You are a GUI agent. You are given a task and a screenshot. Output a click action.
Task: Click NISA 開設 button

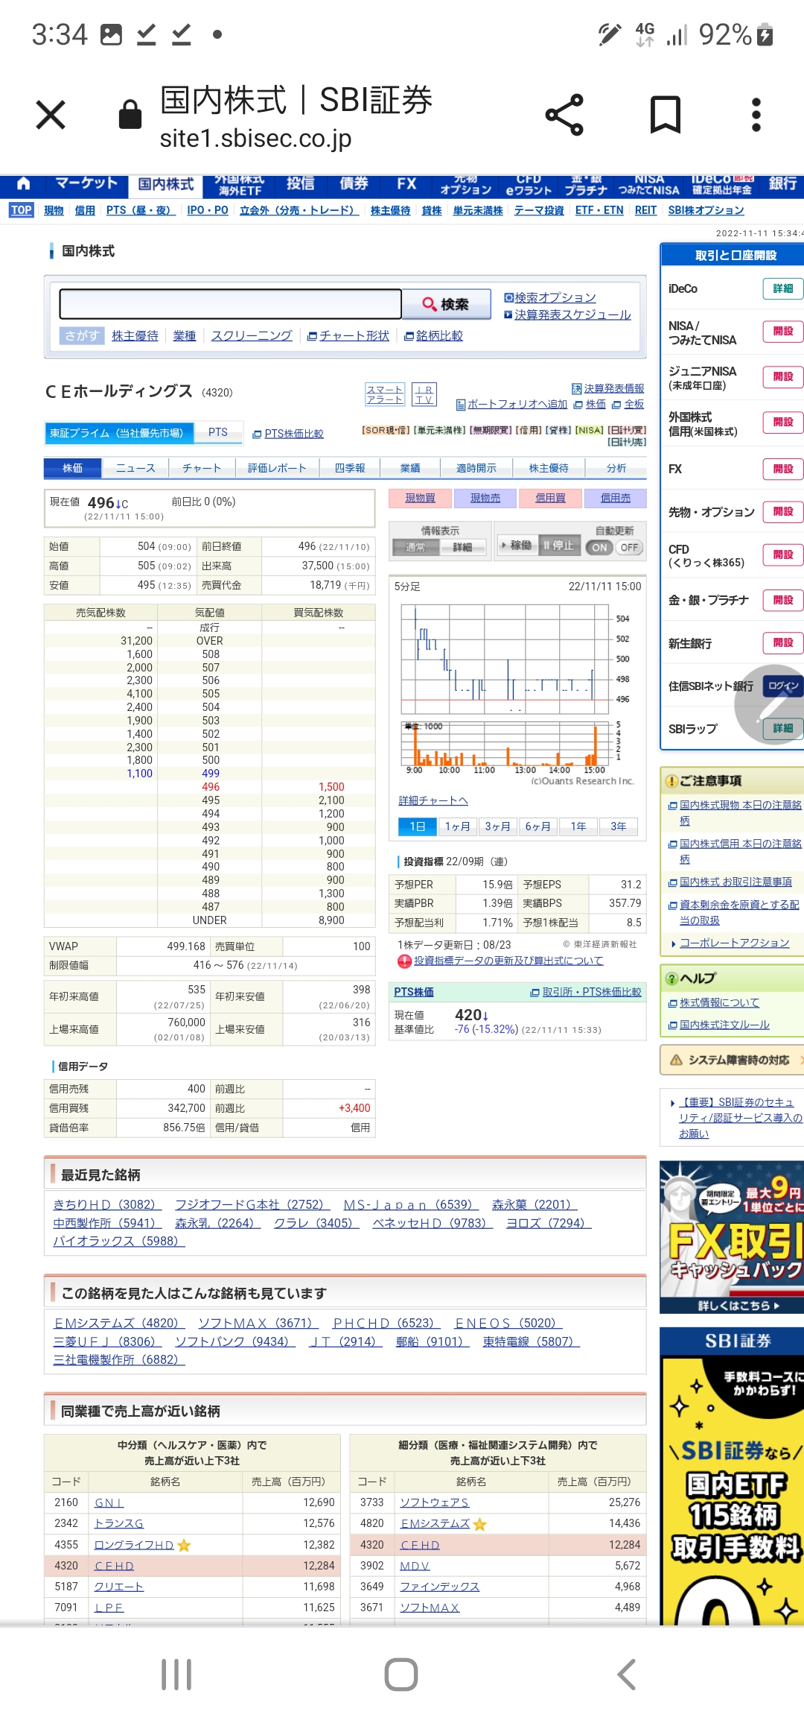pos(782,332)
